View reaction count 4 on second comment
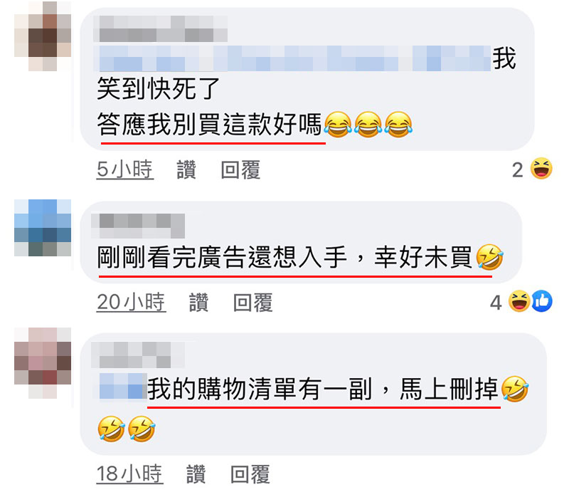The width and height of the screenshot is (569, 497). pos(496,303)
